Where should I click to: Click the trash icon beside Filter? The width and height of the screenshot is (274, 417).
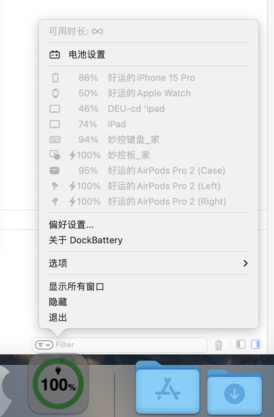[219, 345]
